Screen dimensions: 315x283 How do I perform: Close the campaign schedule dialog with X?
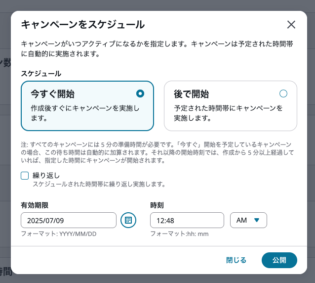tap(291, 25)
